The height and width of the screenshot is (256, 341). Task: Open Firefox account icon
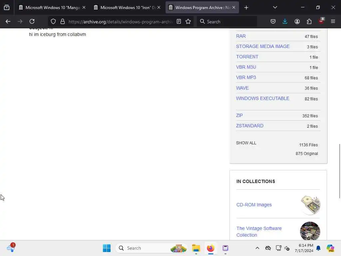(x=297, y=21)
